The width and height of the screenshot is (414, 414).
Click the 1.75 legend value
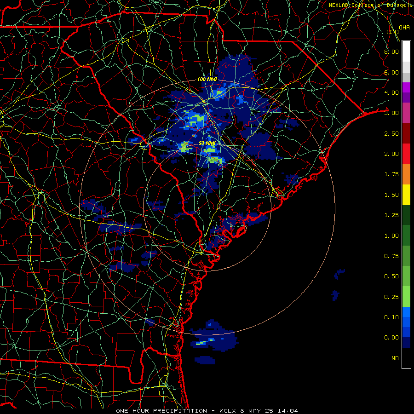[391, 174]
